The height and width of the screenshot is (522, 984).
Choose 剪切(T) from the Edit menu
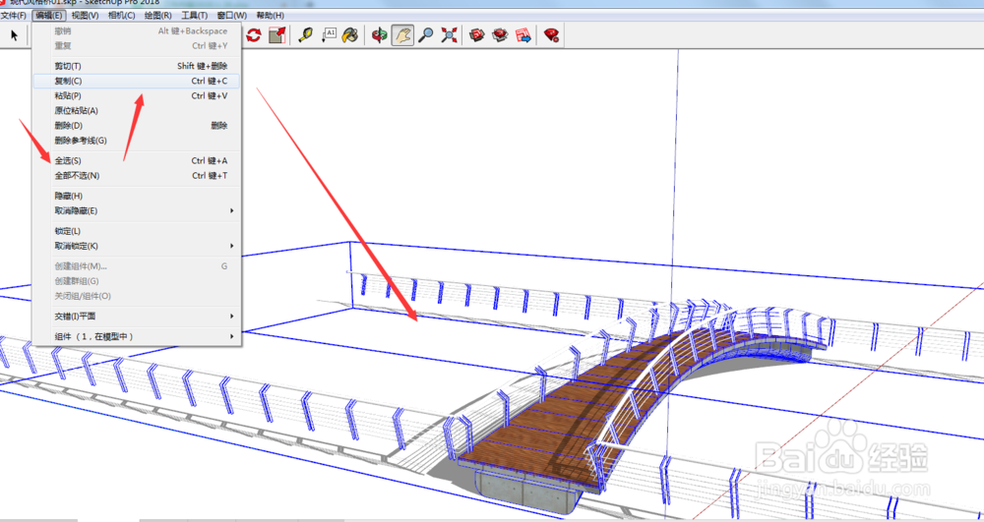(137, 66)
